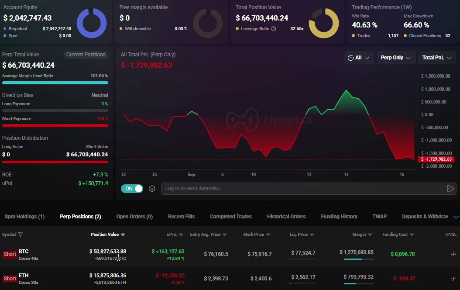Switch to Spot Holdings (1) tab

24,217
